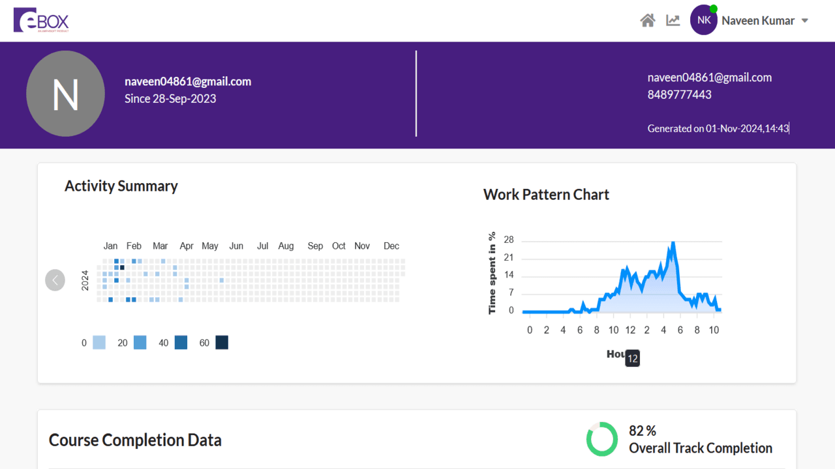Expand the Naveen Kumar account dropdown arrow
This screenshot has height=469, width=835.
click(805, 21)
